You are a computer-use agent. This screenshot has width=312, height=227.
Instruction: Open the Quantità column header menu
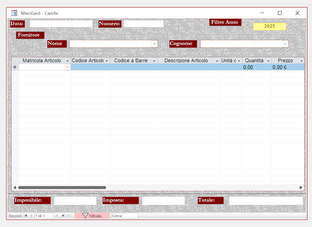pos(268,61)
